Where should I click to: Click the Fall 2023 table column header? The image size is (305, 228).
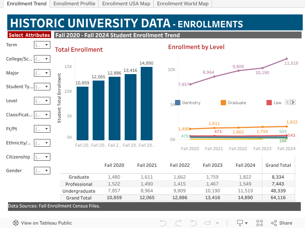tap(212, 165)
